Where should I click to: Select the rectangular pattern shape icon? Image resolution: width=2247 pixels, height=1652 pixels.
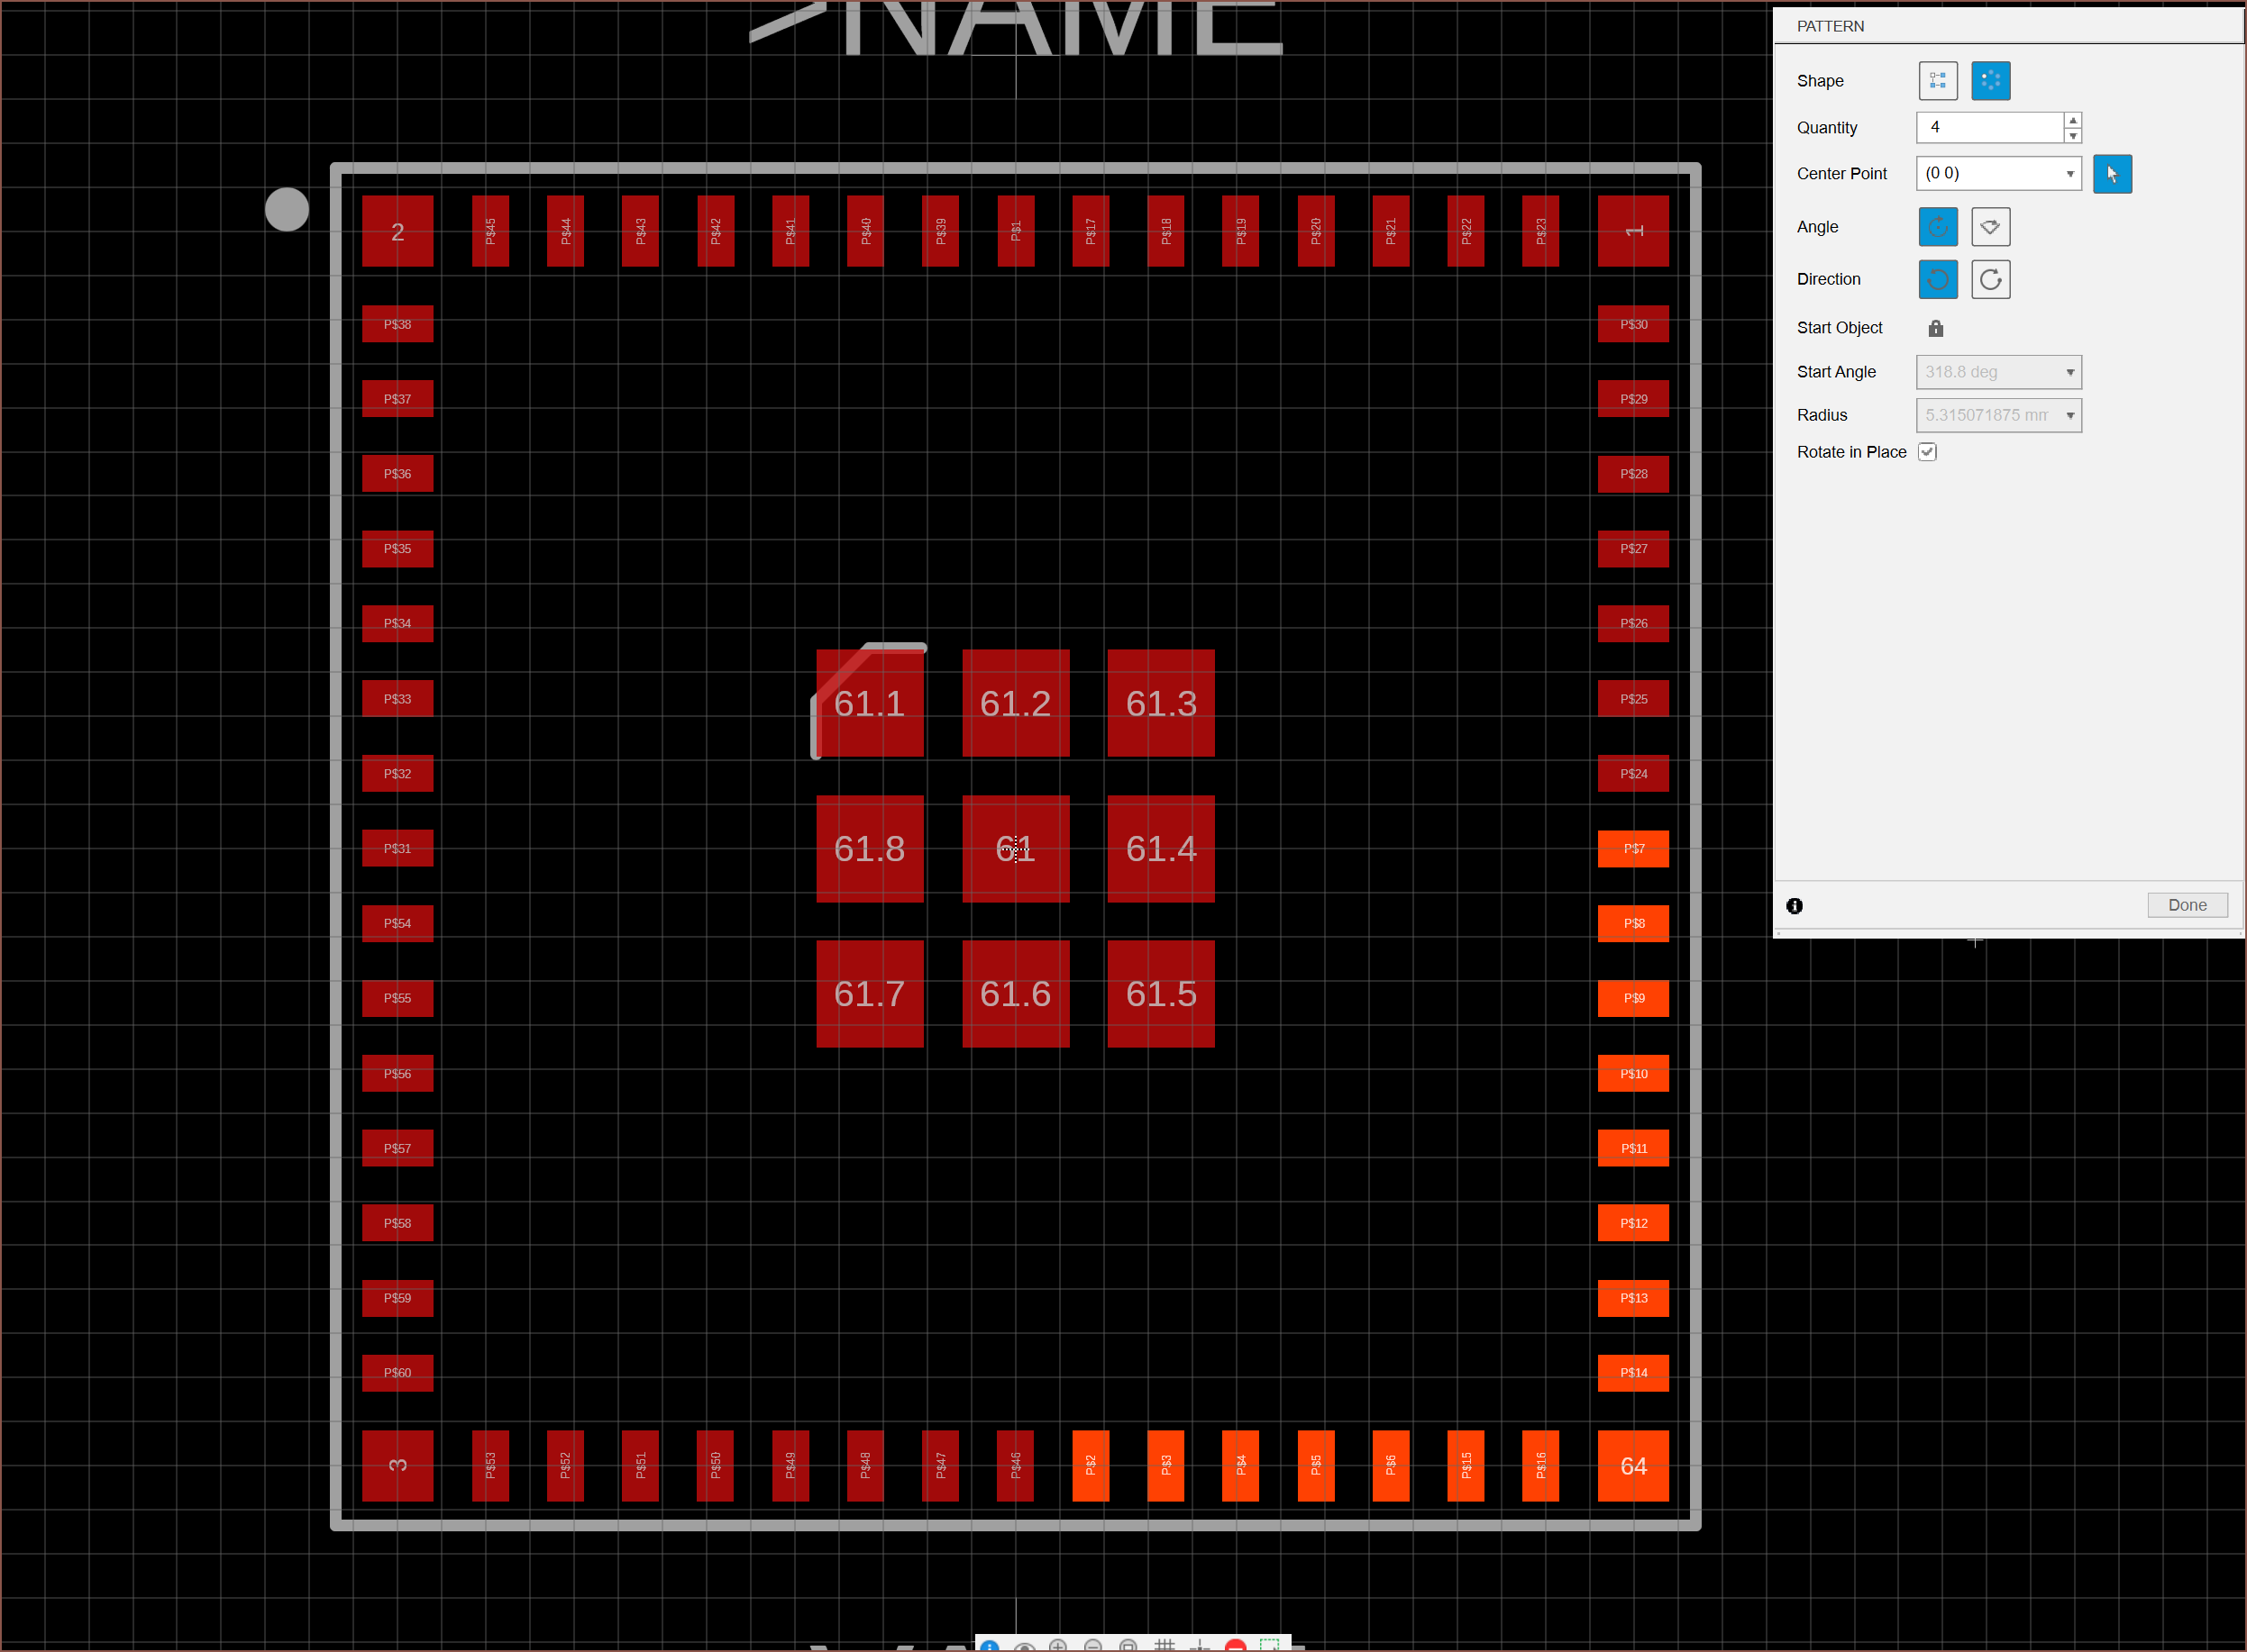click(1937, 81)
